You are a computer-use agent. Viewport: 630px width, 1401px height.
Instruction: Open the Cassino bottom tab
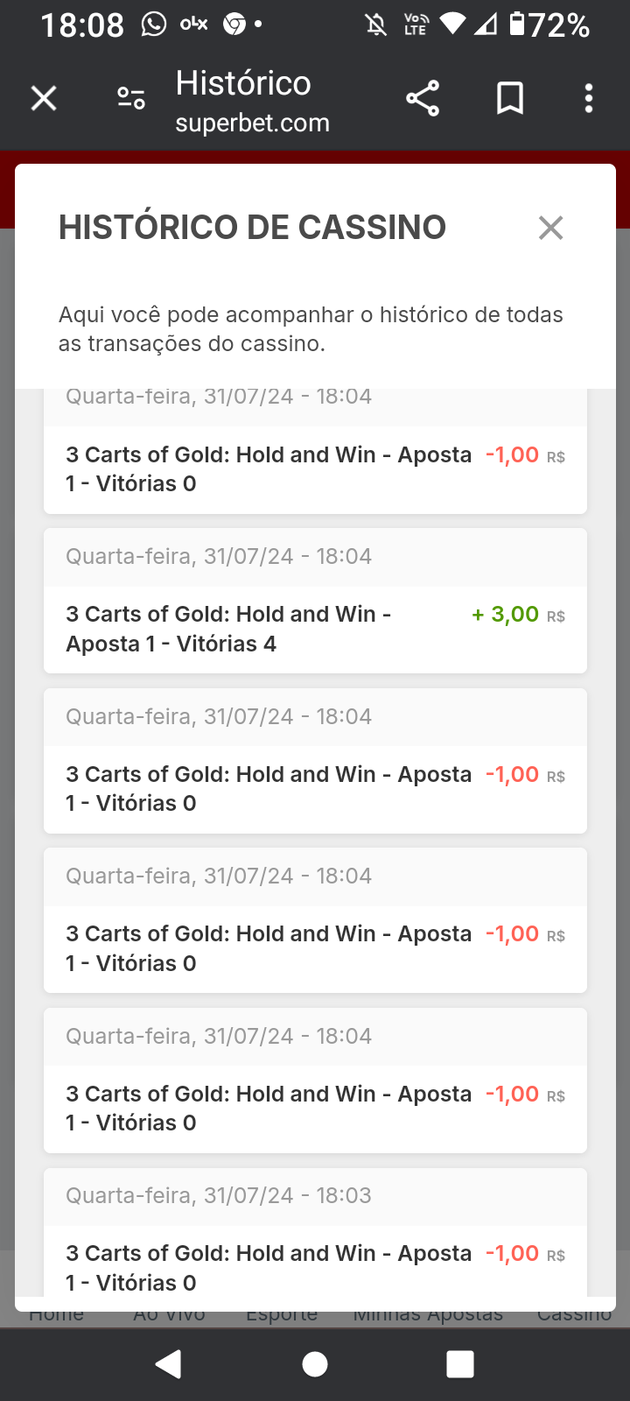pyautogui.click(x=574, y=1315)
